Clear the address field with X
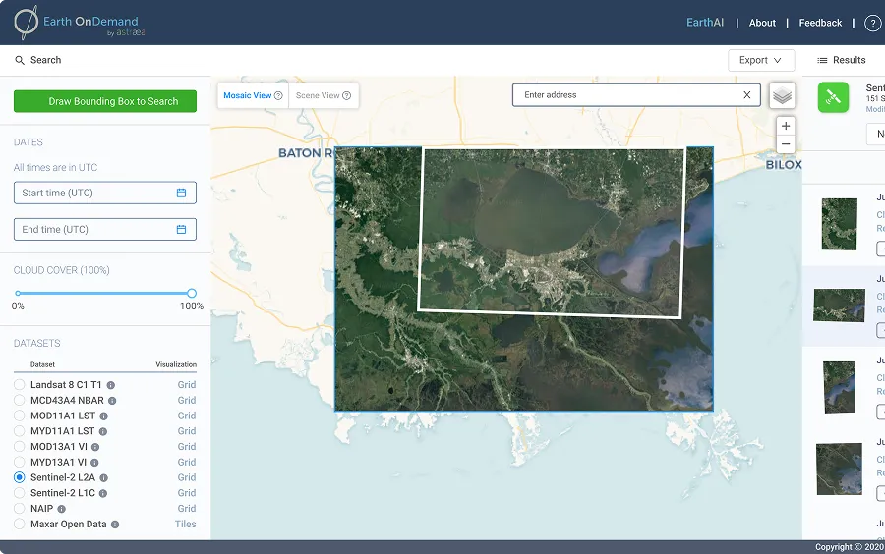This screenshot has width=885, height=554. pos(746,94)
